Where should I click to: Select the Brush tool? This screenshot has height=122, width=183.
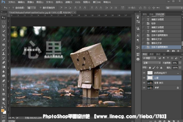[4, 49]
